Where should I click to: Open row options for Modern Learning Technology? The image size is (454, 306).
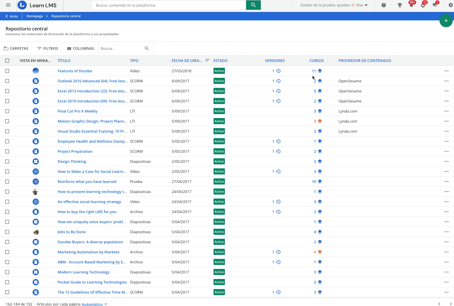pos(447,272)
